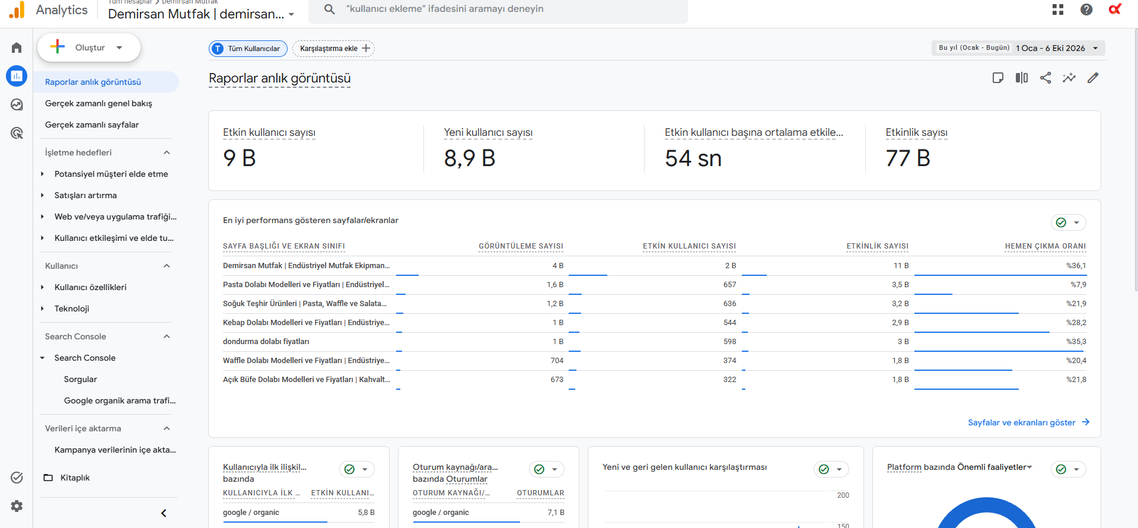This screenshot has width=1138, height=528.
Task: Click Karşılaştırma ekle button
Action: 334,49
